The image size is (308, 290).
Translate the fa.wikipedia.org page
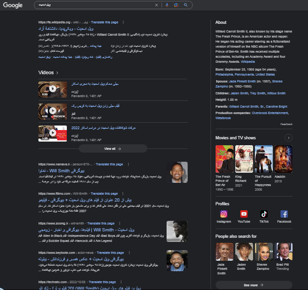click(x=104, y=22)
